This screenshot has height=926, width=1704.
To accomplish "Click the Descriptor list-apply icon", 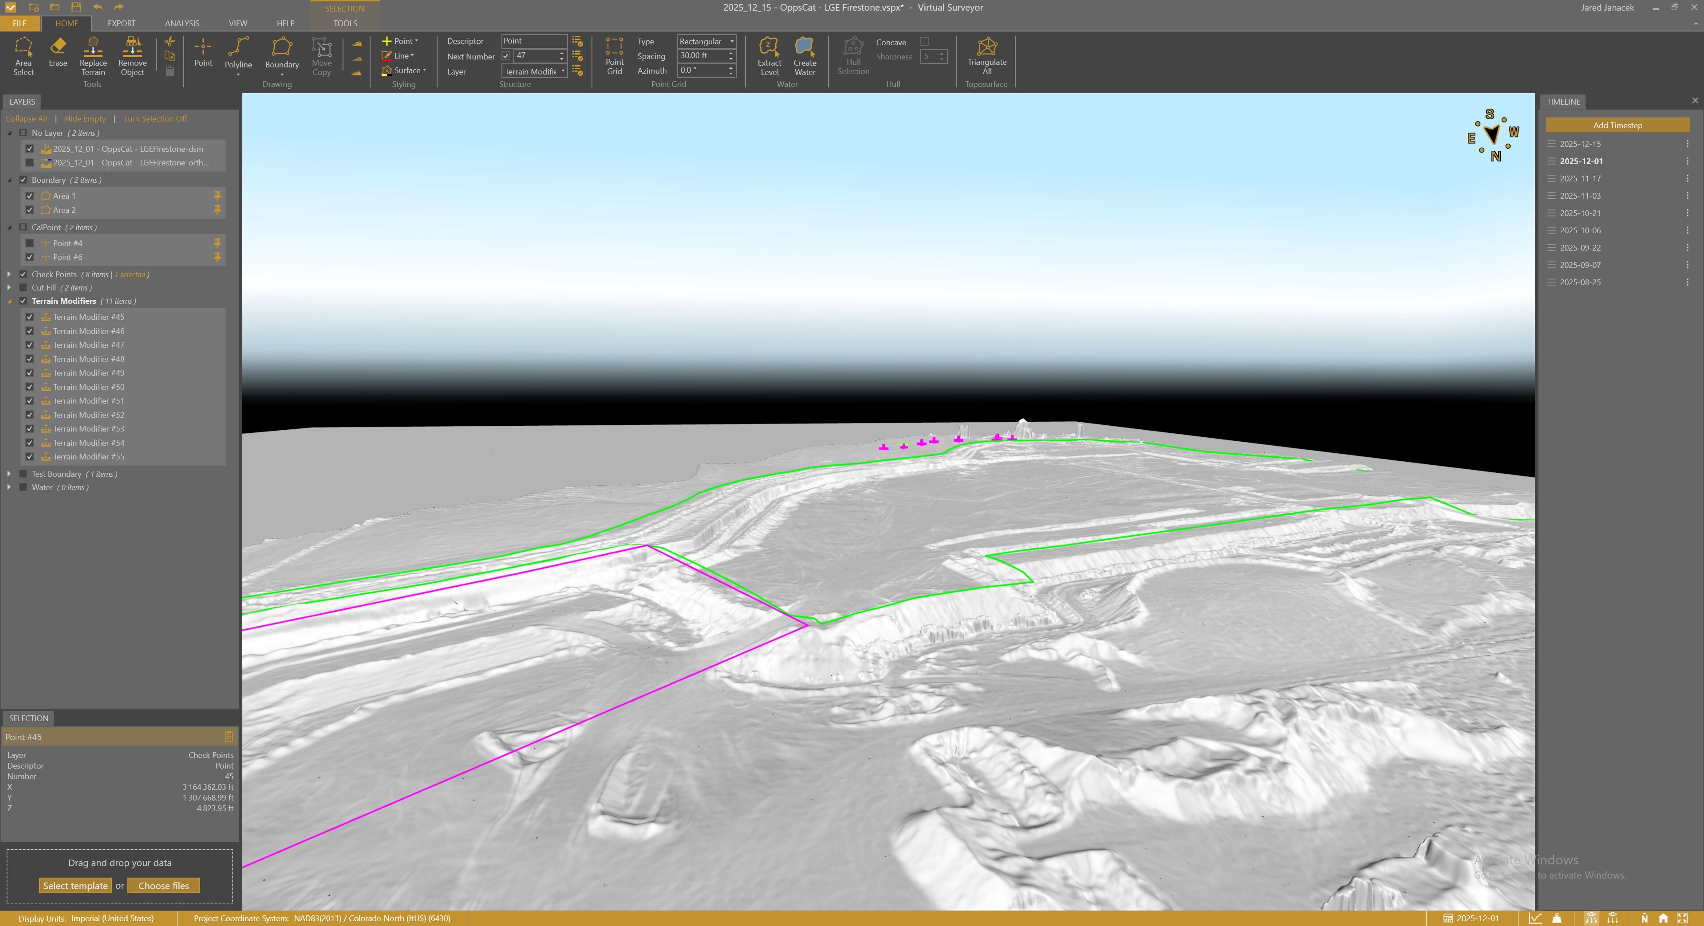I will (x=577, y=41).
